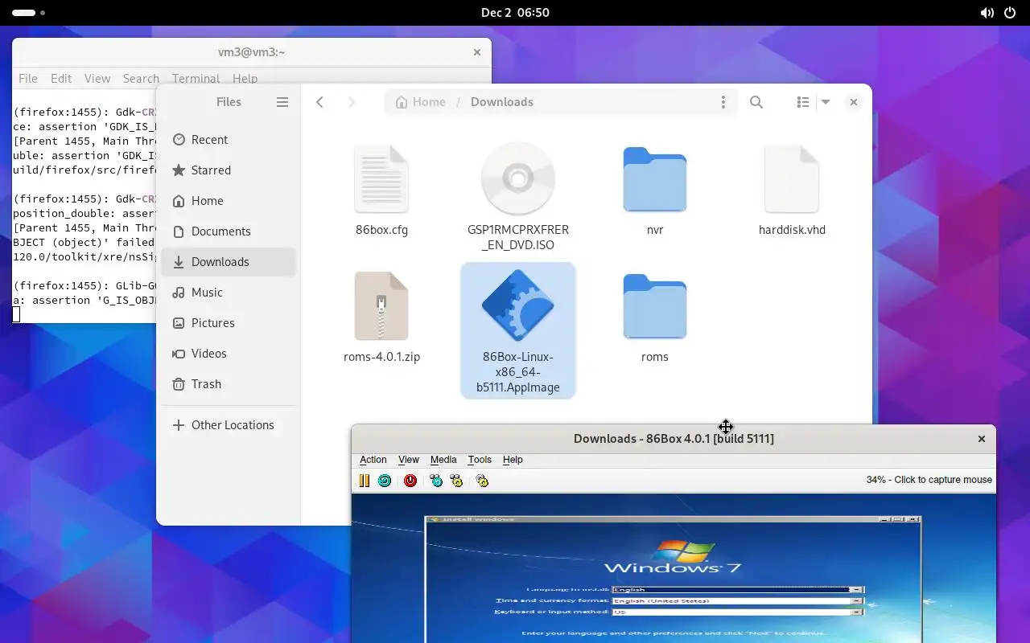
Task: Open the 86Box Action menu
Action: tap(373, 460)
